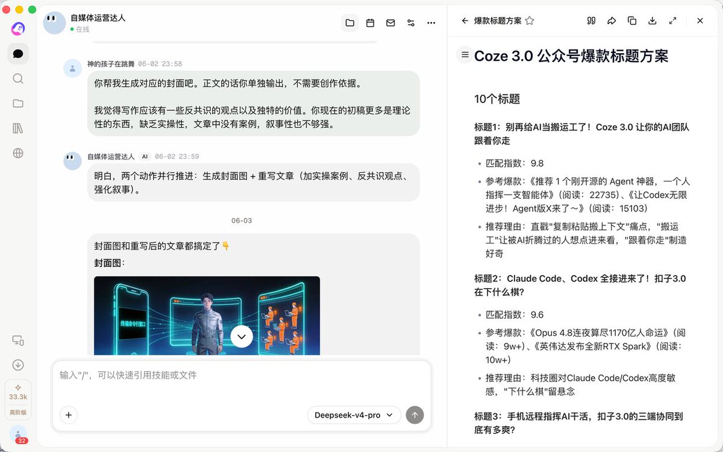Open the chat messages sidebar icon

point(18,54)
